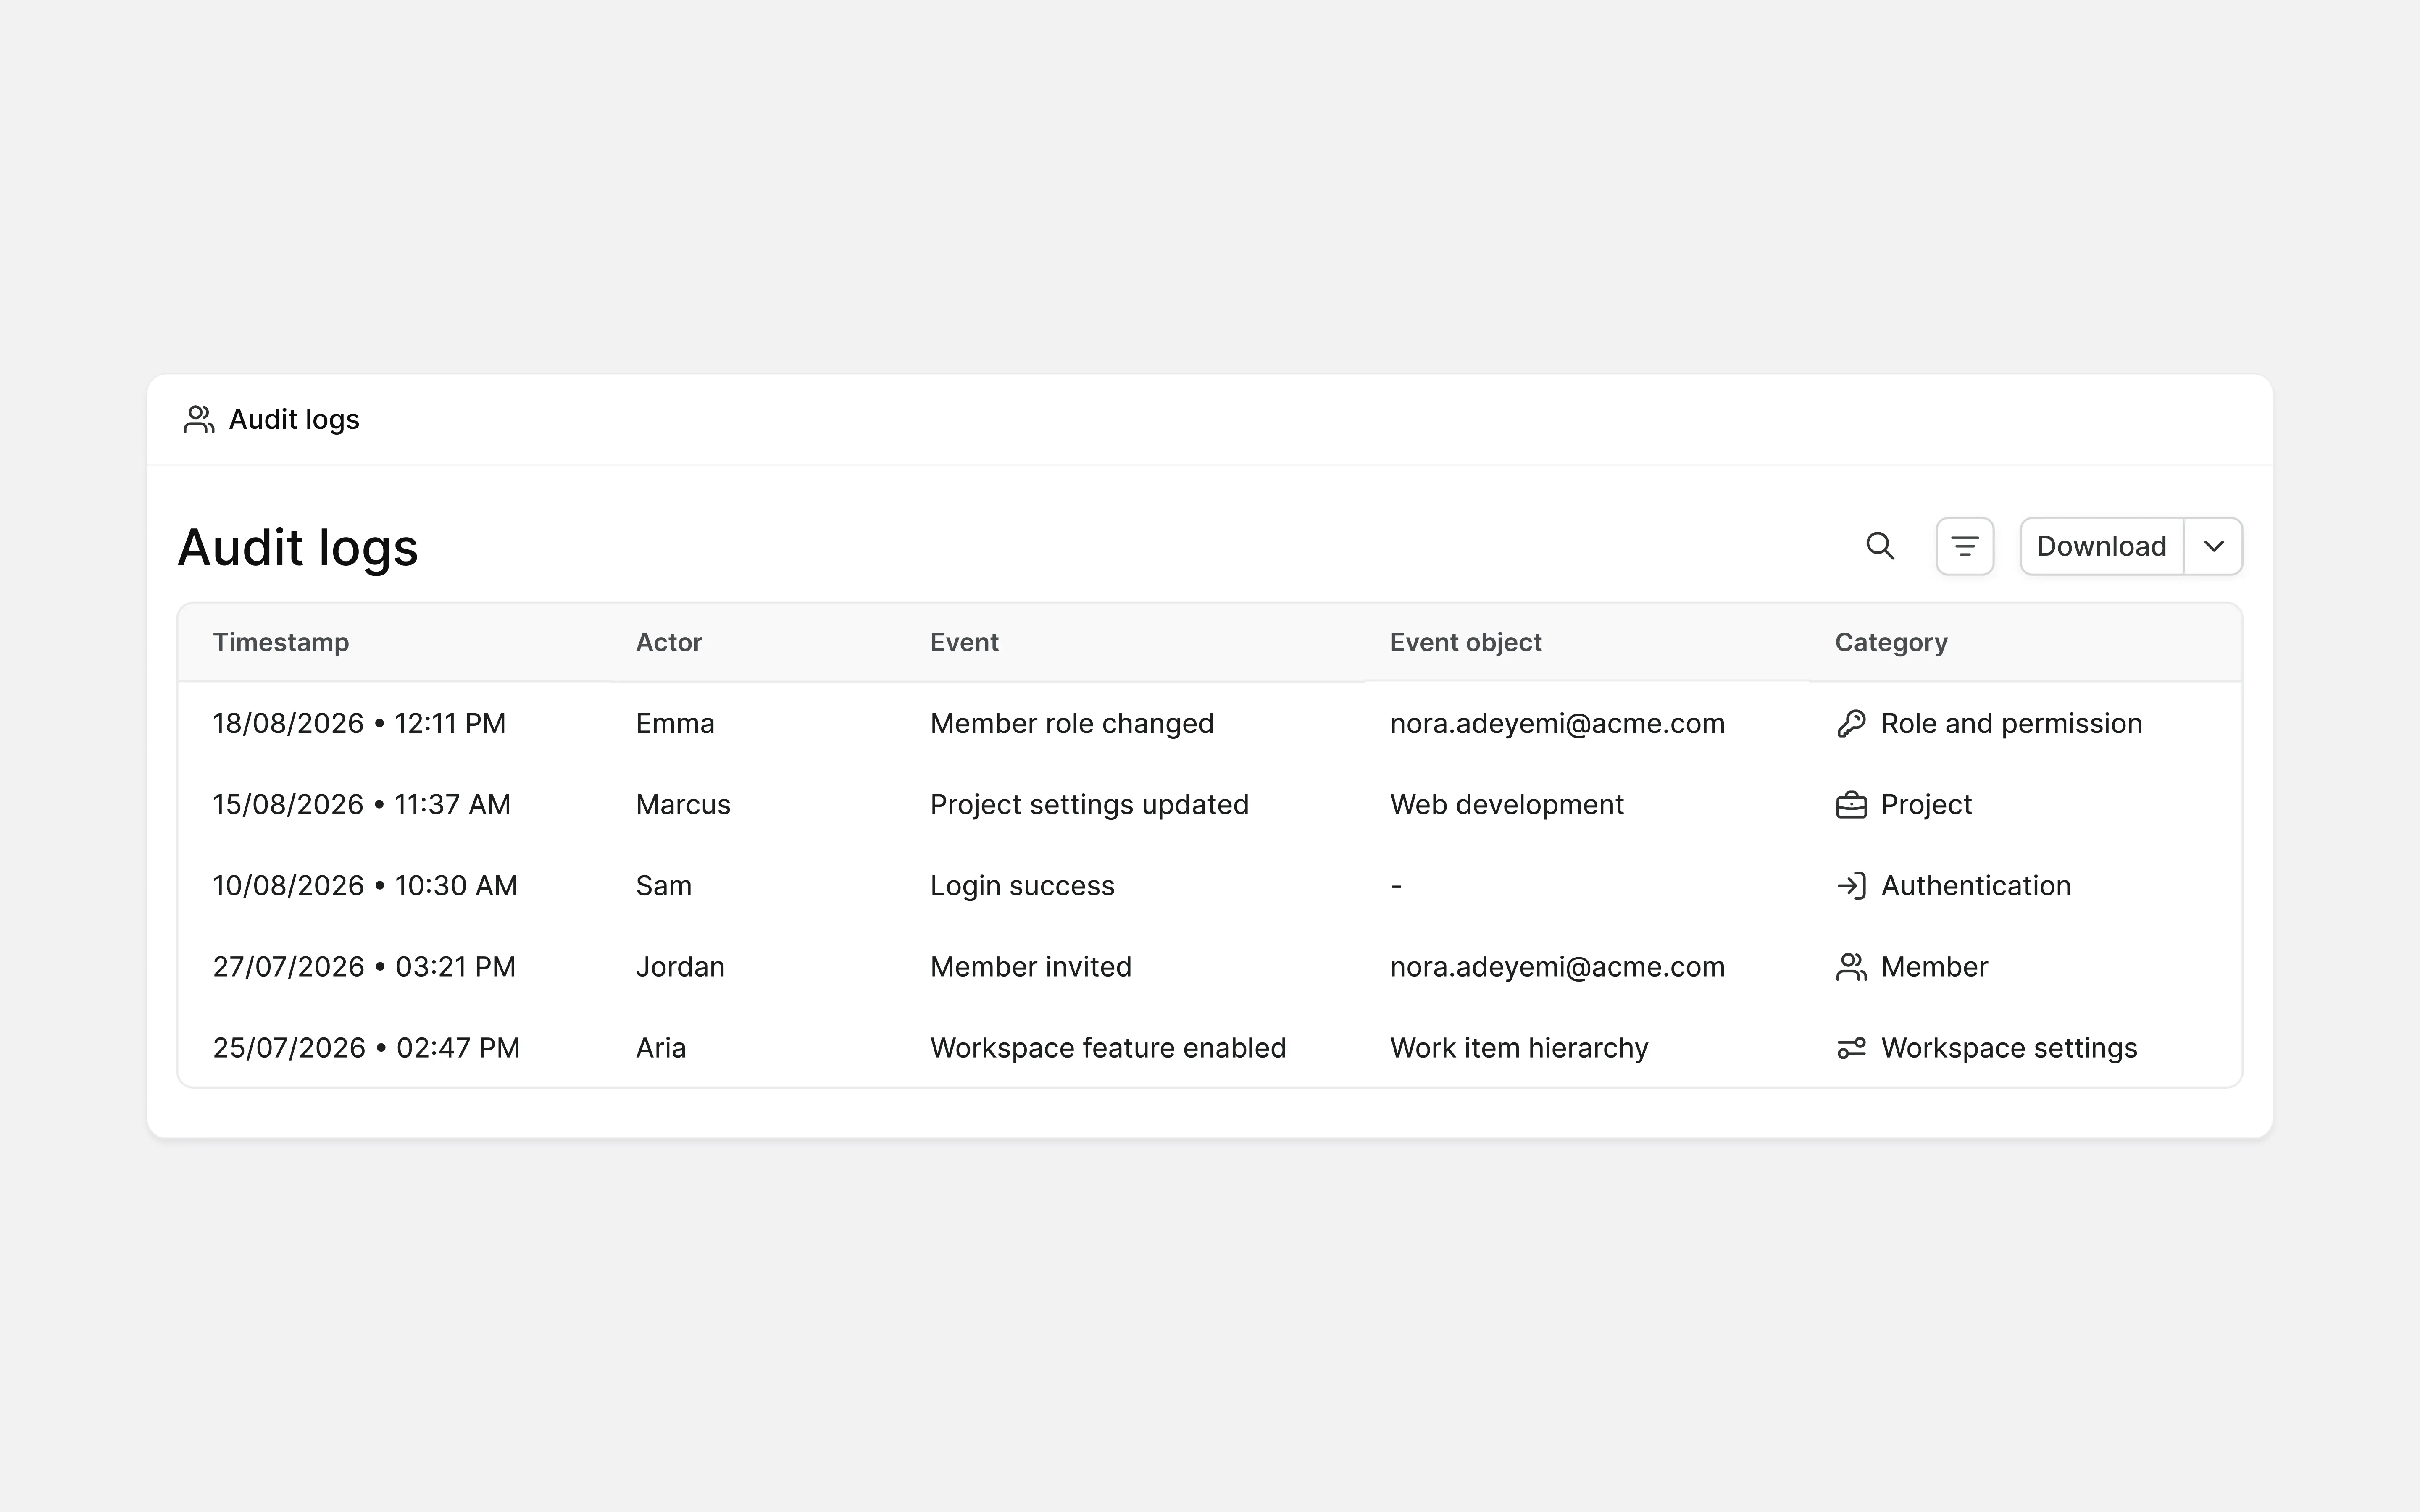Click actor Jordan

click(x=680, y=966)
